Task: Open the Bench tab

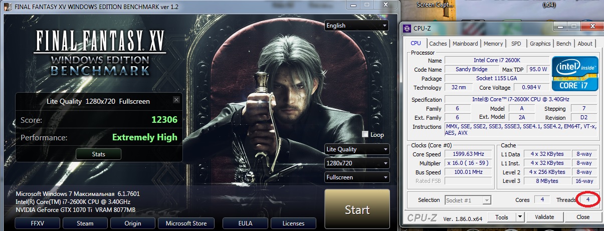Action: click(563, 44)
